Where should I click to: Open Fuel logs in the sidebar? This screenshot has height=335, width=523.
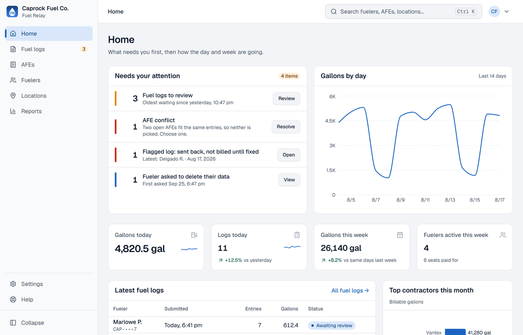click(49, 49)
